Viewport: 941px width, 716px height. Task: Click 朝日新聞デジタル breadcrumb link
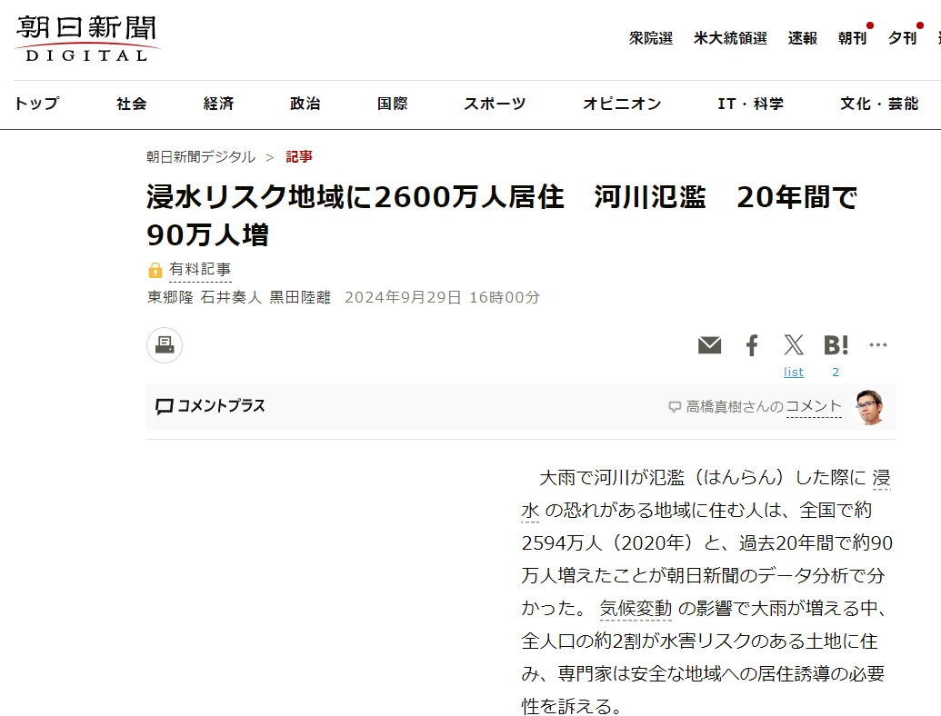(x=201, y=156)
